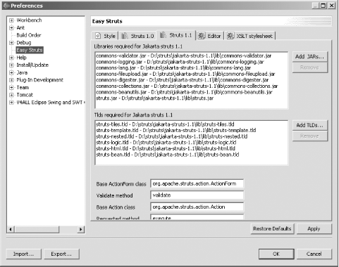
Task: Select Tomcat in the preferences tree
Action: click(x=25, y=95)
